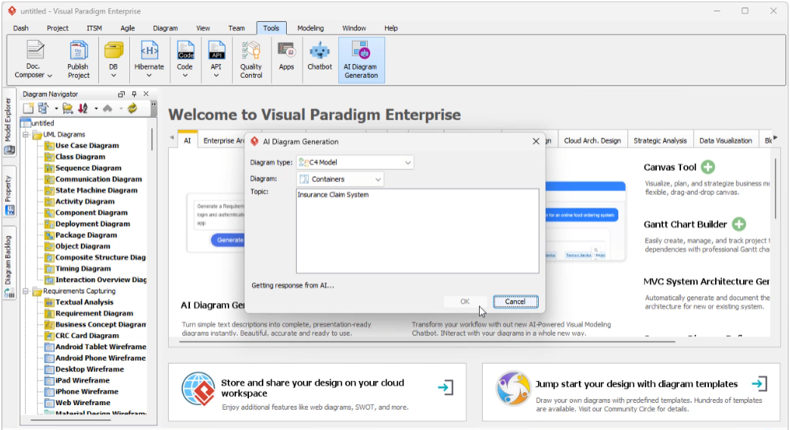Select Activity Diagram in the tree
The image size is (790, 430).
coord(85,202)
